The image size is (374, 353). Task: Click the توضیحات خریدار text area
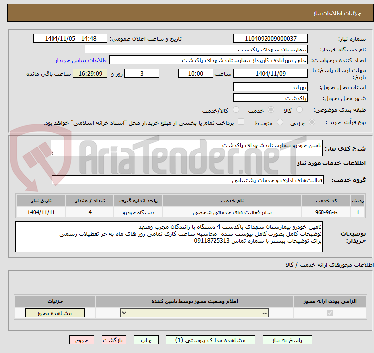[x=169, y=237]
